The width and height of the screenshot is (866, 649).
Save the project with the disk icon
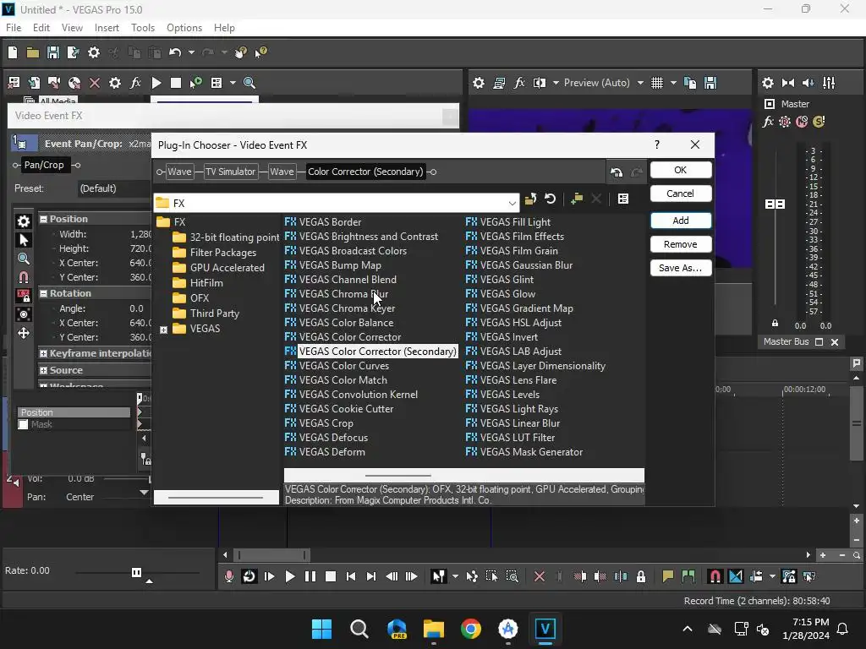(x=53, y=52)
